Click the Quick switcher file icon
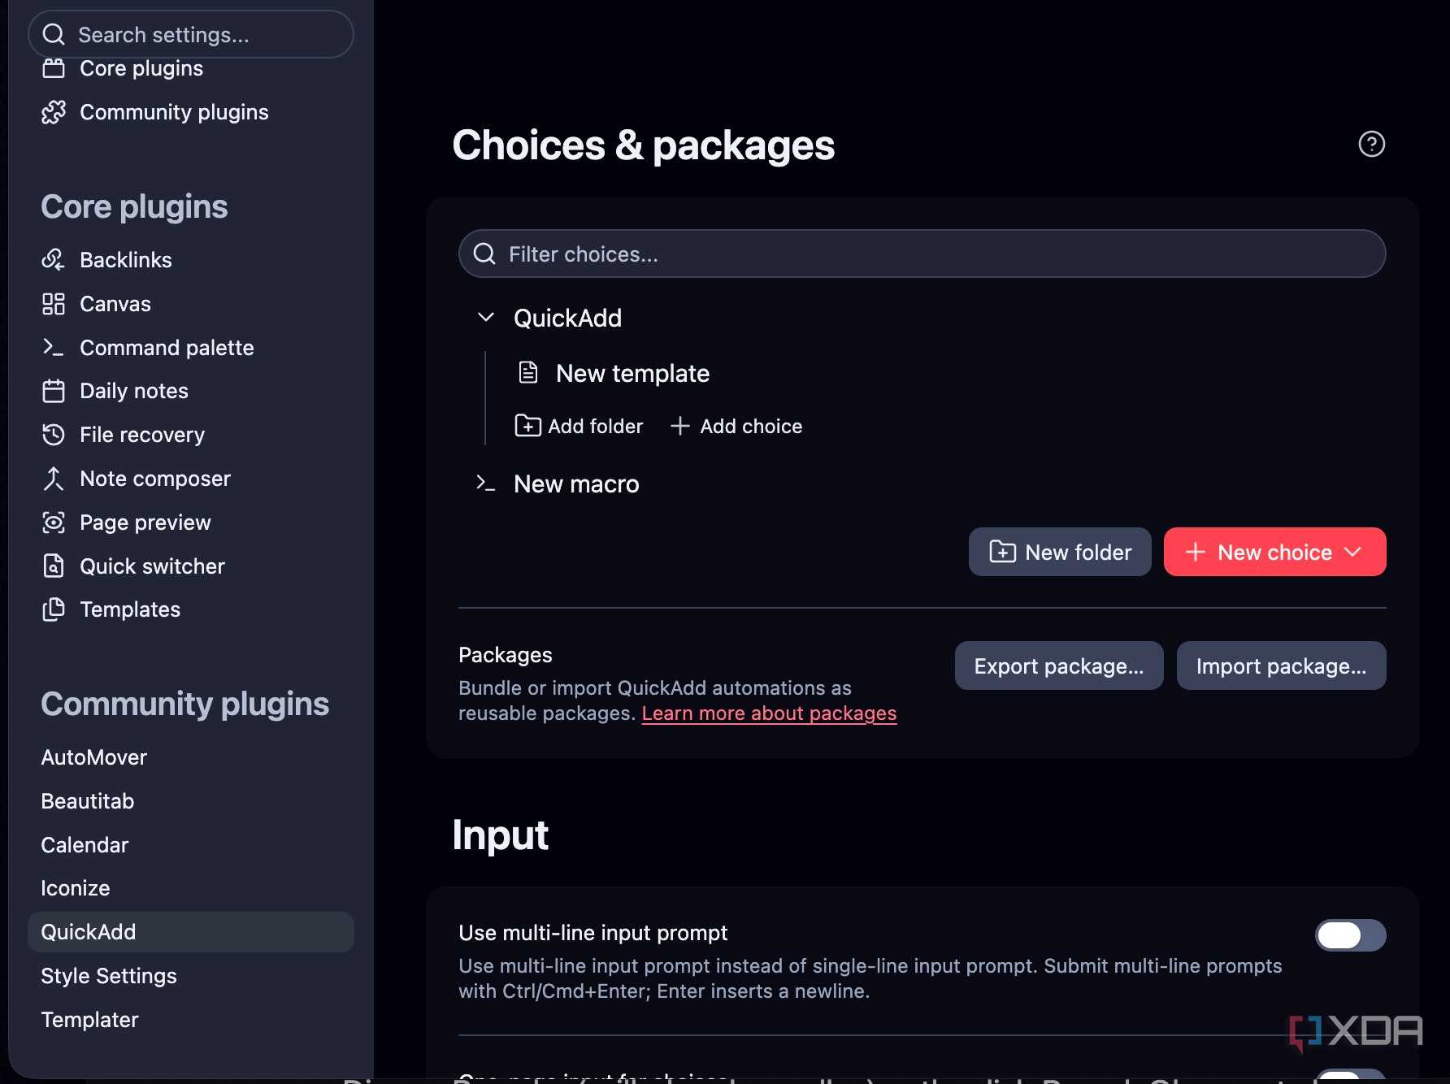 [54, 566]
